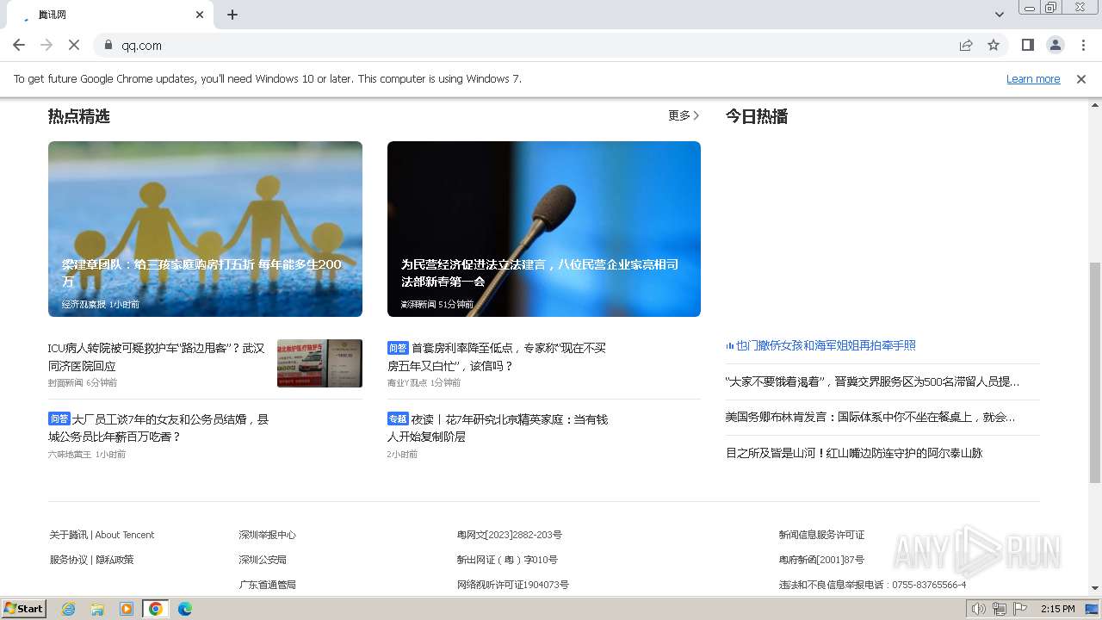Stop loading the page
Screen dimensions: 1102x620
[x=74, y=45]
